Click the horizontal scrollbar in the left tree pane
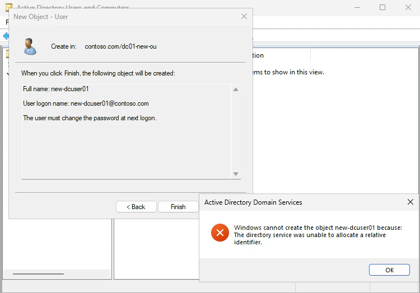This screenshot has width=420, height=293. (x=38, y=274)
